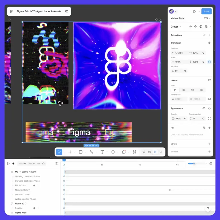The height and width of the screenshot is (220, 220).
Task: Select vertical flow layout option
Action: tap(184, 90)
